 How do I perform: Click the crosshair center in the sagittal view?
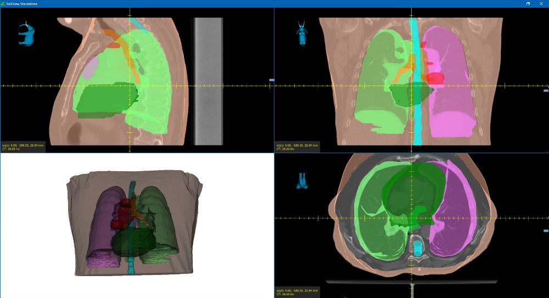[x=130, y=86]
